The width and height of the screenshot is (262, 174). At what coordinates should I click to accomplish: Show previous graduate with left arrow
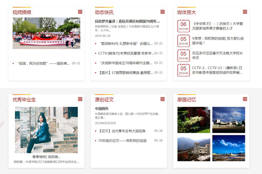tap(18, 130)
